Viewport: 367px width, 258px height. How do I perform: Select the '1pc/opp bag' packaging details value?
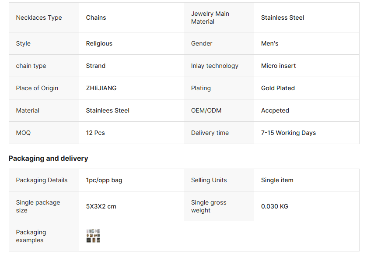click(x=104, y=180)
